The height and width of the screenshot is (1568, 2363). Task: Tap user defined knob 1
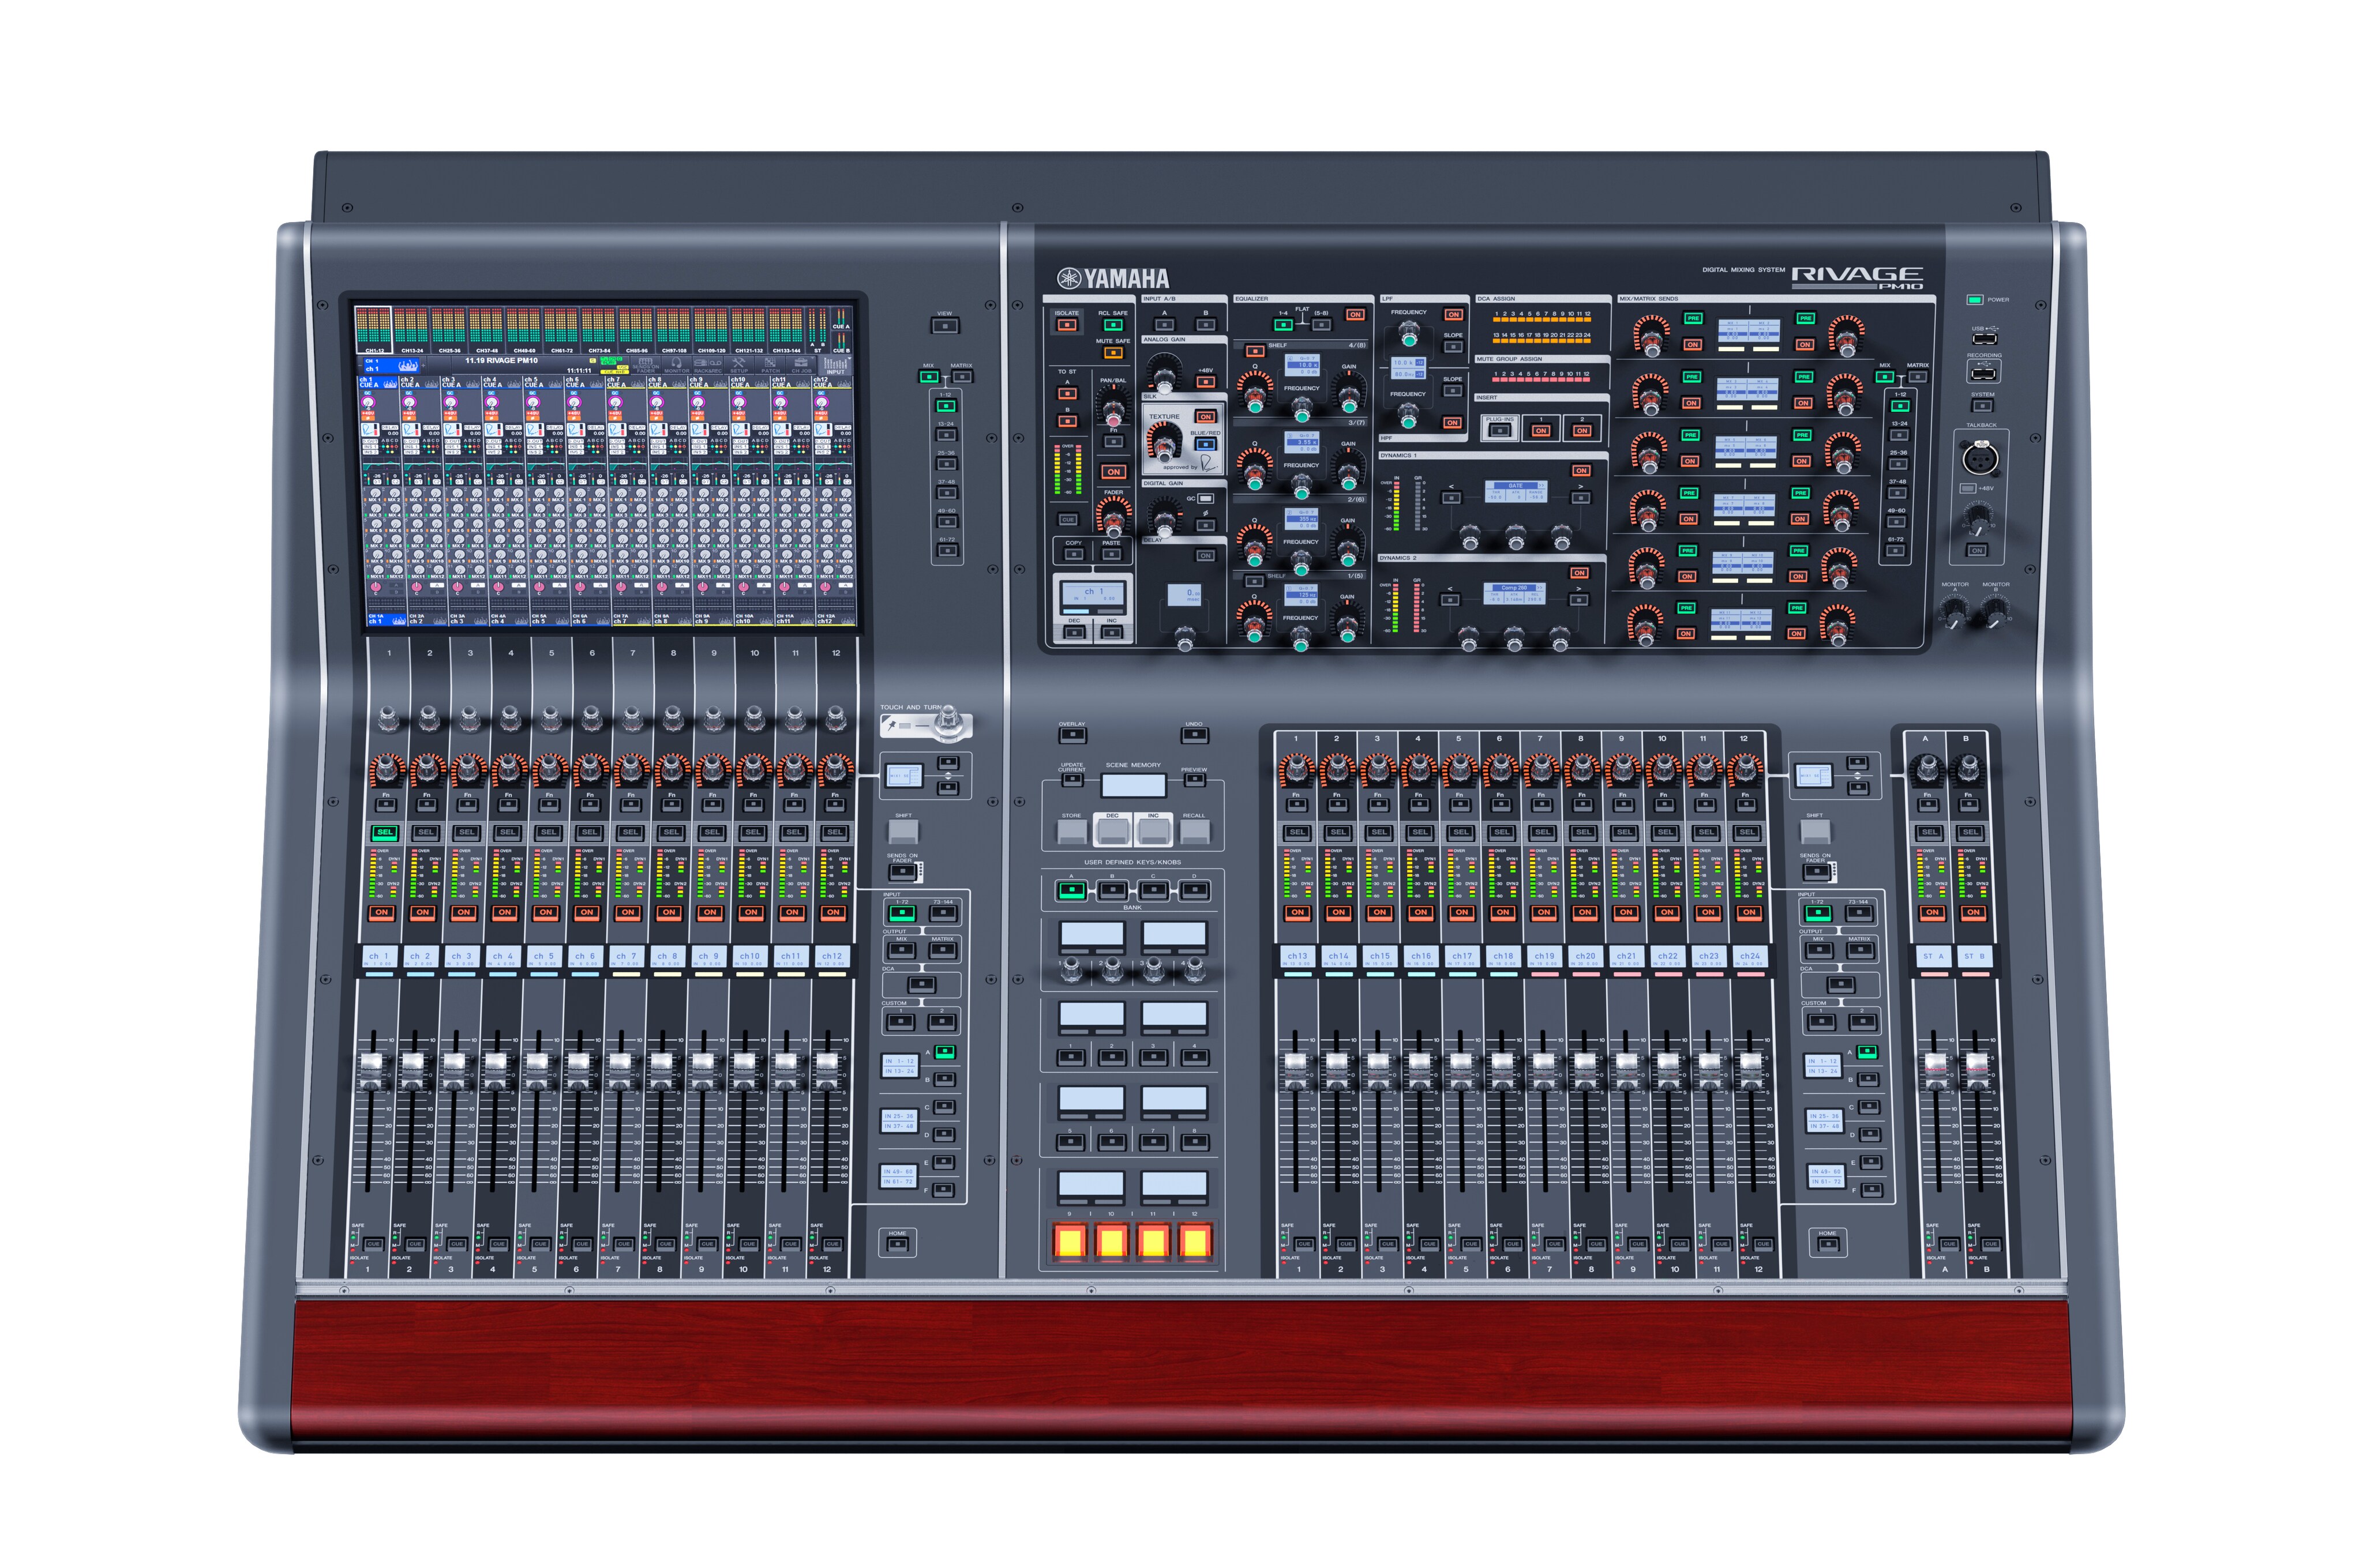tap(1071, 970)
